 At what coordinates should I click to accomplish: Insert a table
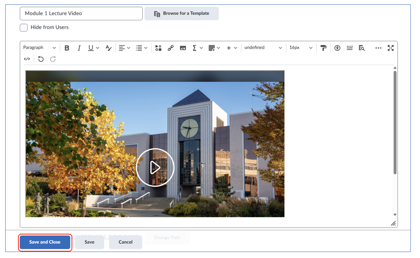coord(212,48)
